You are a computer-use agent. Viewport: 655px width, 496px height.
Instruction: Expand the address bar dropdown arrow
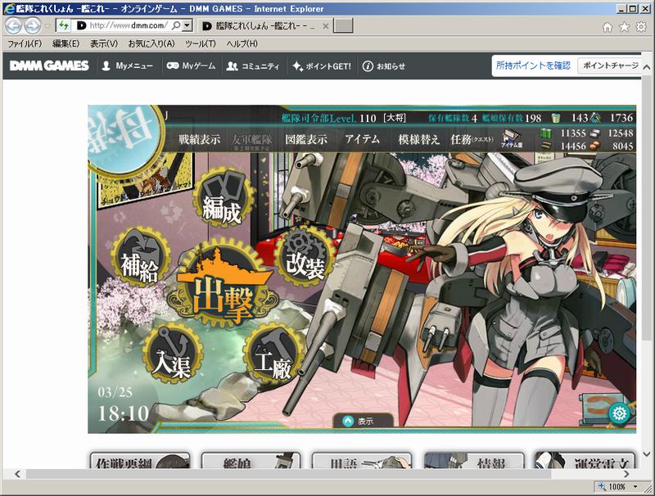click(187, 25)
